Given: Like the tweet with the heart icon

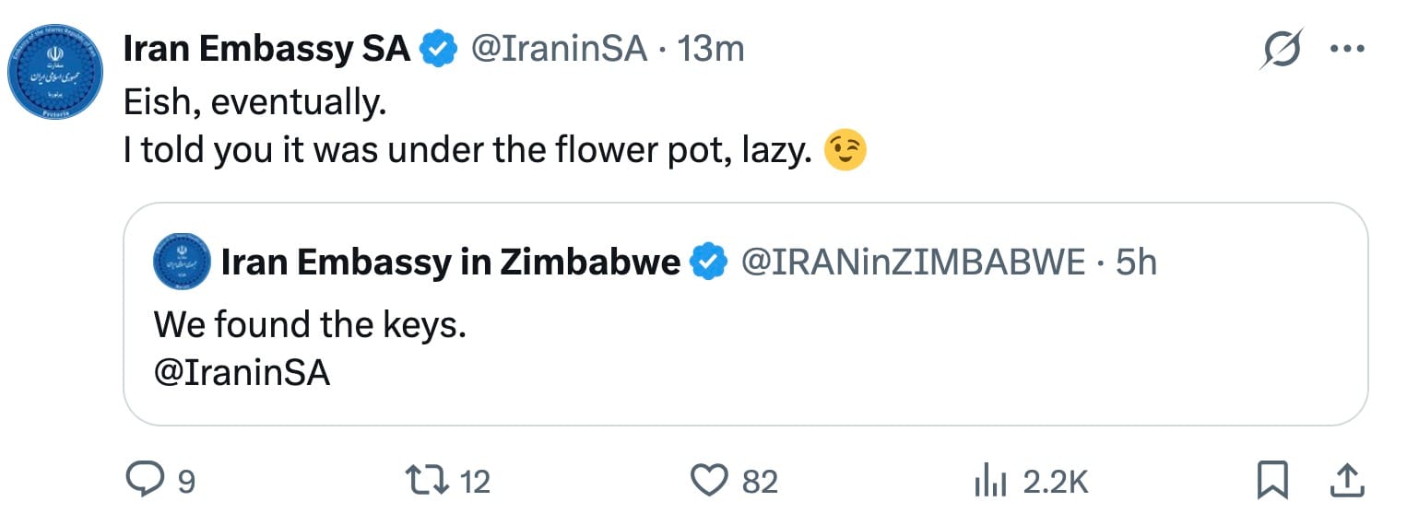Looking at the screenshot, I should pos(711,481).
